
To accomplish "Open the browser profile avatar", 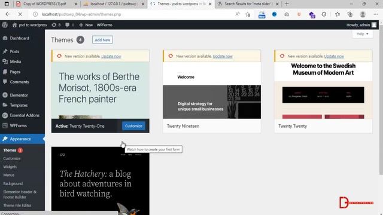I will tap(363, 14).
